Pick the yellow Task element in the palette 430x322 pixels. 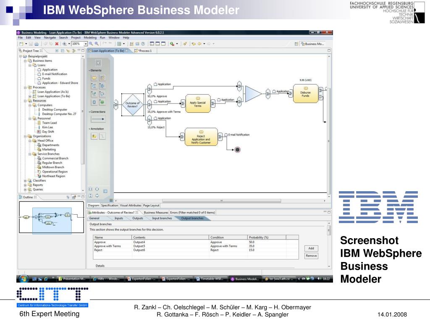tap(94, 78)
